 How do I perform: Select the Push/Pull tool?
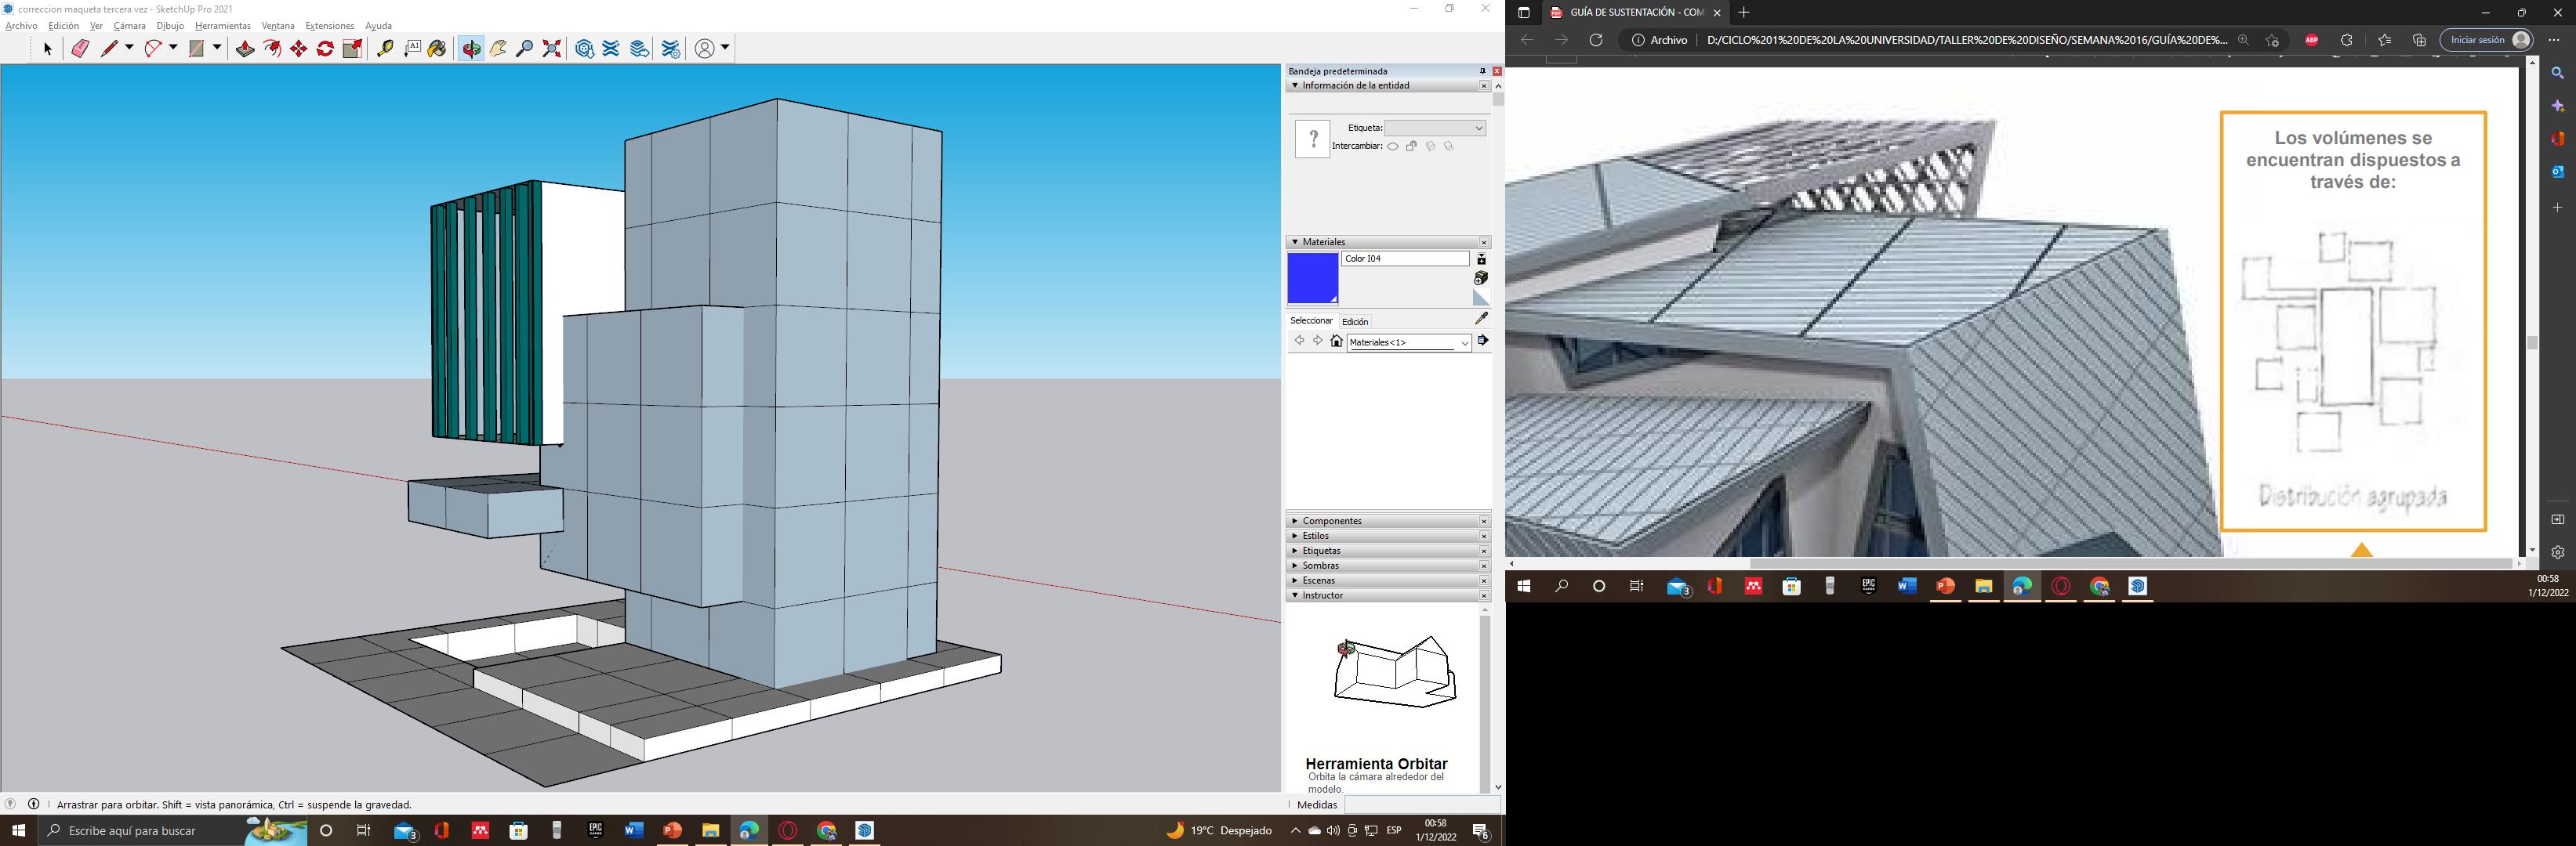pyautogui.click(x=245, y=49)
